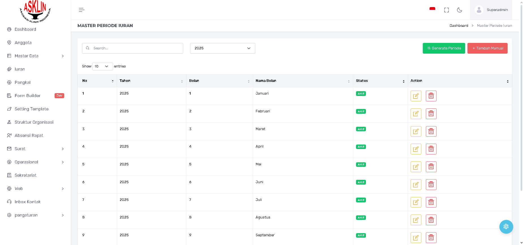Screen dimensions: 524x245
Task: Click Dashboard breadcrumb link
Action: (459, 26)
